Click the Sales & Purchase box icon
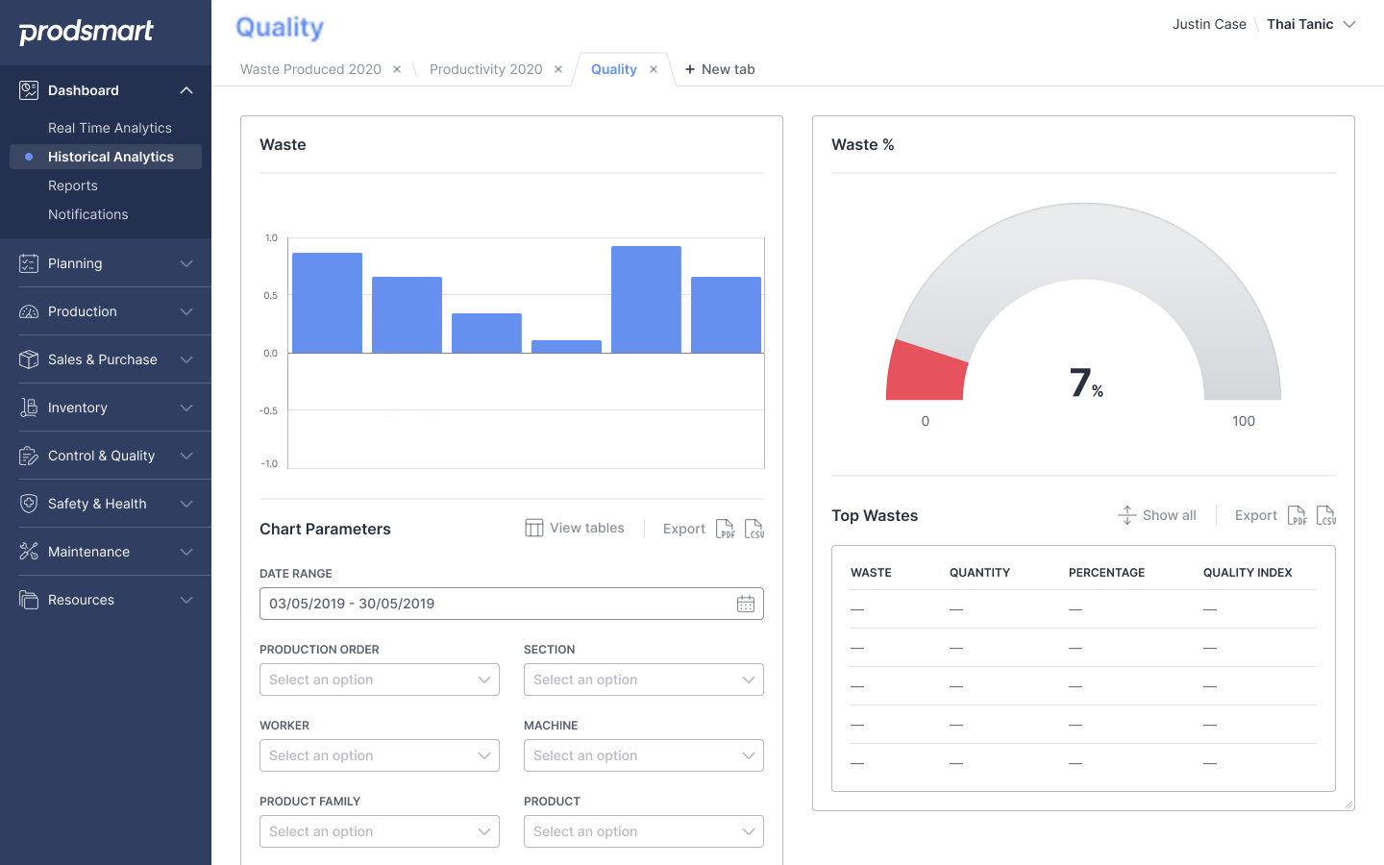Image resolution: width=1384 pixels, height=865 pixels. [29, 359]
